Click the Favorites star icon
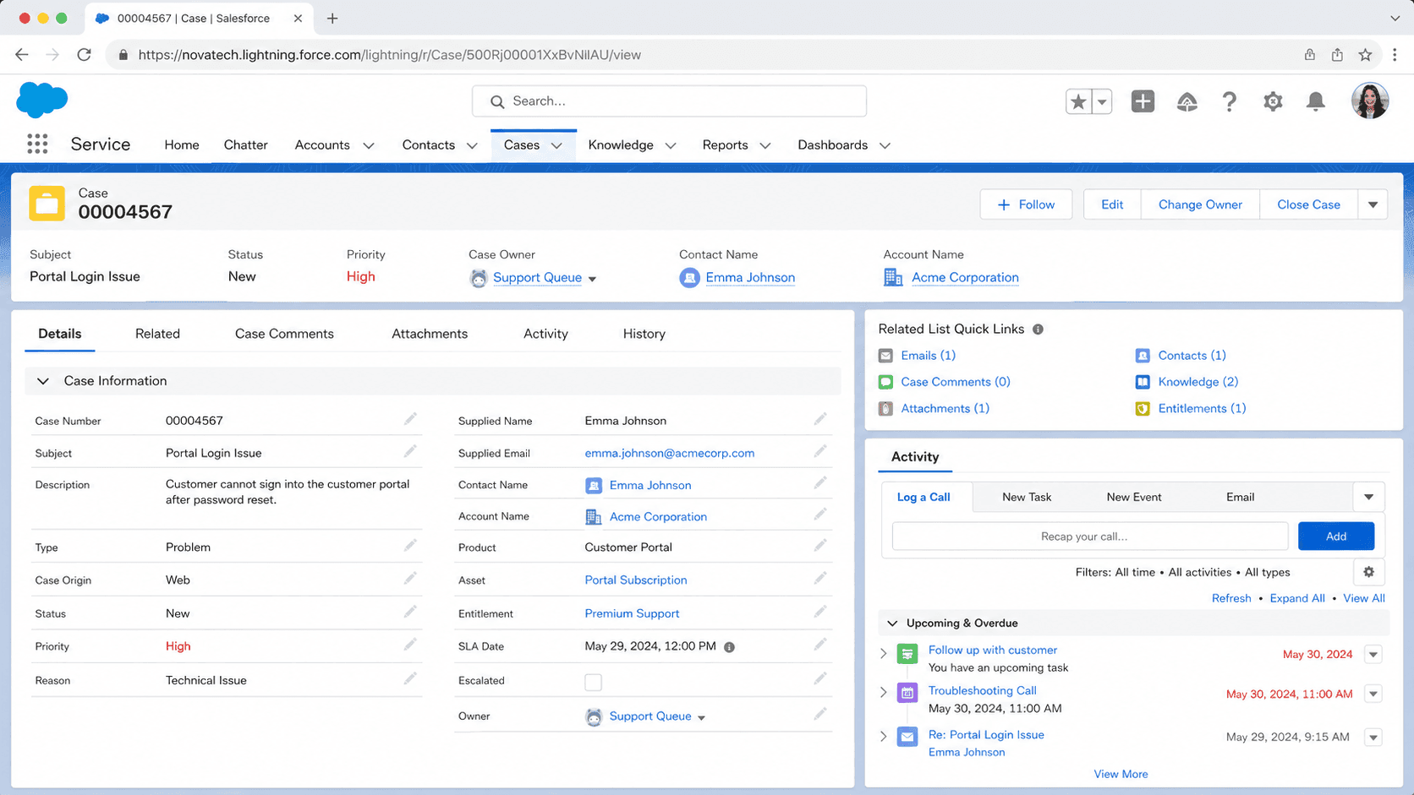1414x795 pixels. tap(1078, 101)
